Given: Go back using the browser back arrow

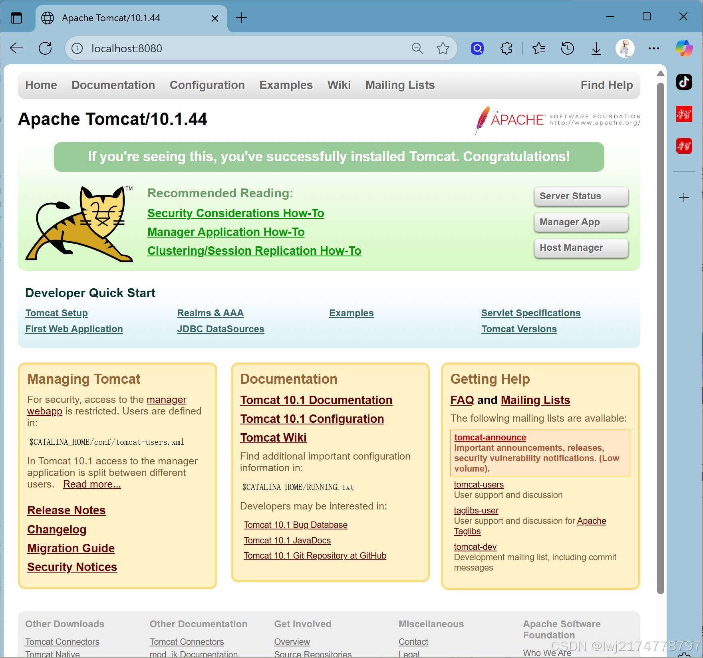Looking at the screenshot, I should click(16, 48).
